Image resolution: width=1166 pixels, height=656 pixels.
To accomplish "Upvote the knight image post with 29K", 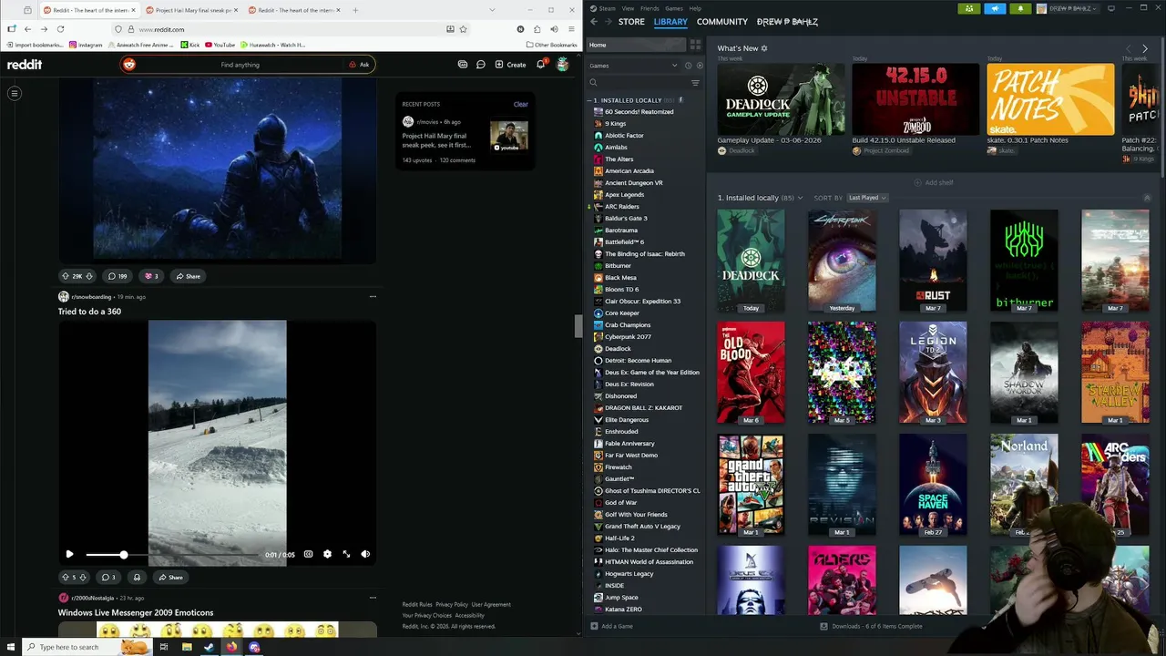I will (x=65, y=276).
